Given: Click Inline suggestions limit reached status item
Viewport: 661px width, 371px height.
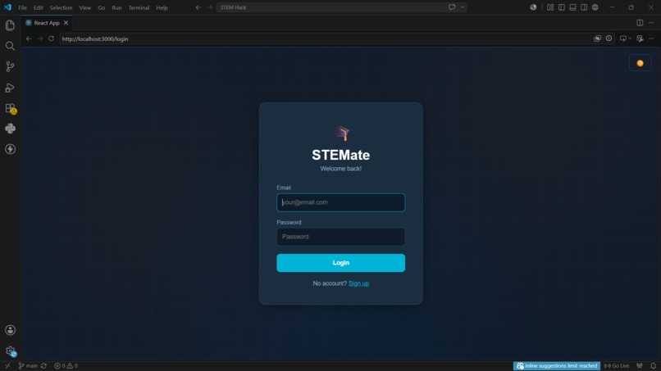Looking at the screenshot, I should 557,366.
